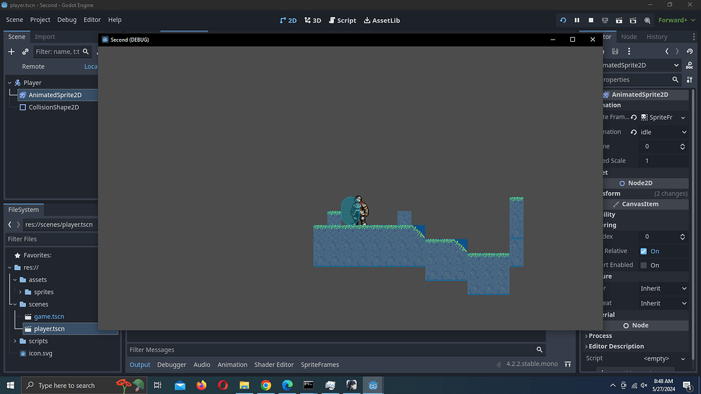The width and height of the screenshot is (701, 394).
Task: Open the Debug menu
Action: tap(66, 20)
